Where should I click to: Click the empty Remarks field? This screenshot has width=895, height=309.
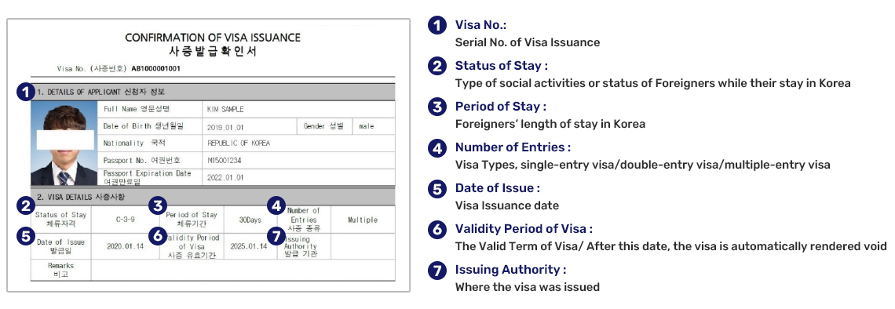coord(243,270)
